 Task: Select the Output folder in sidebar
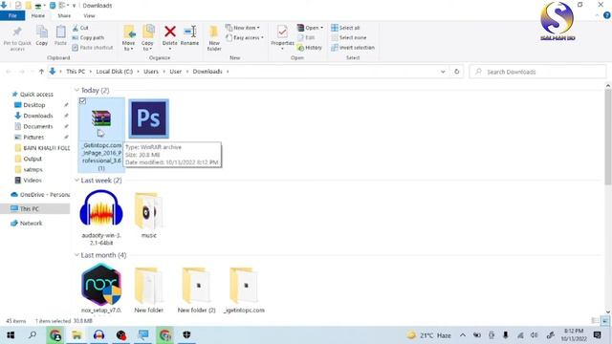pos(33,159)
